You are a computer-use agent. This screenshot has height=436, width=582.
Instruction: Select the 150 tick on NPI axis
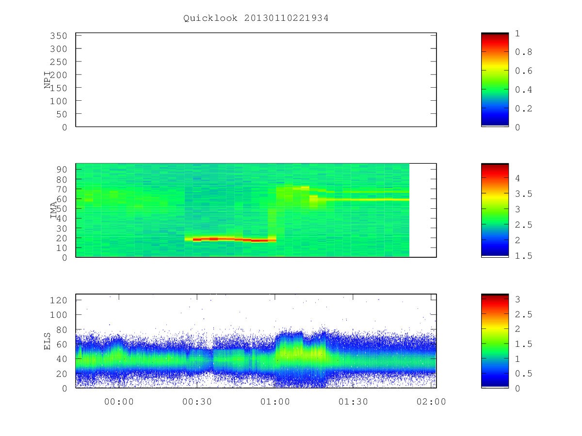click(x=58, y=88)
